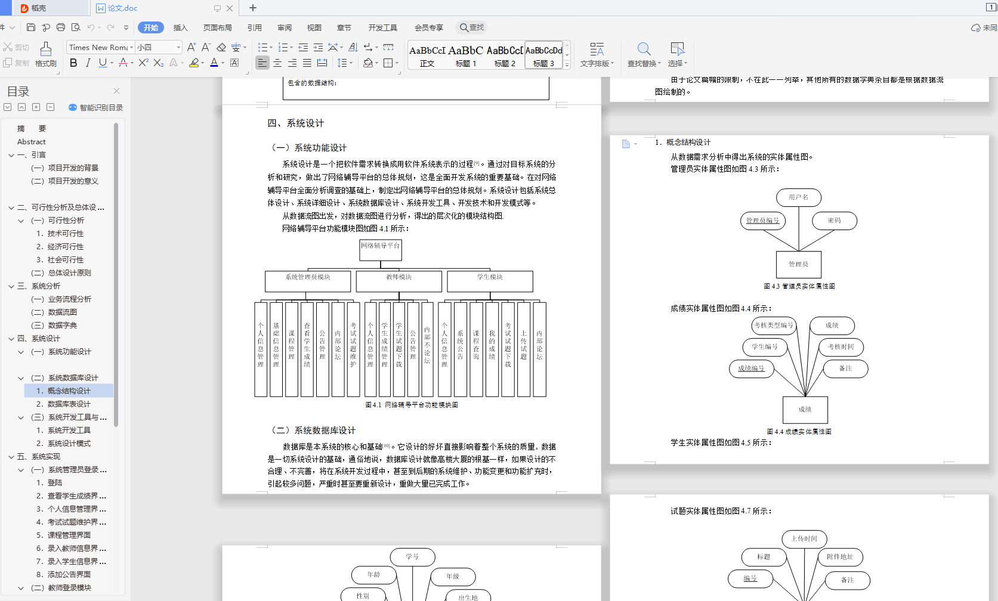
Task: Toggle Underline formatting
Action: 103,63
